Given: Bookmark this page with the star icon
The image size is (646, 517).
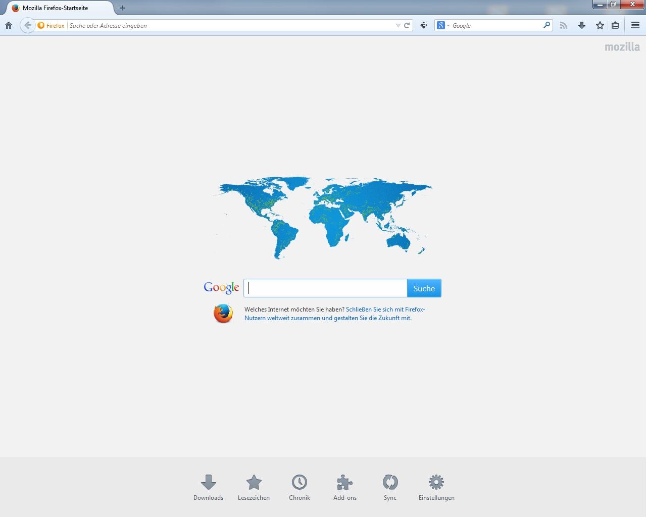Looking at the screenshot, I should click(x=600, y=25).
